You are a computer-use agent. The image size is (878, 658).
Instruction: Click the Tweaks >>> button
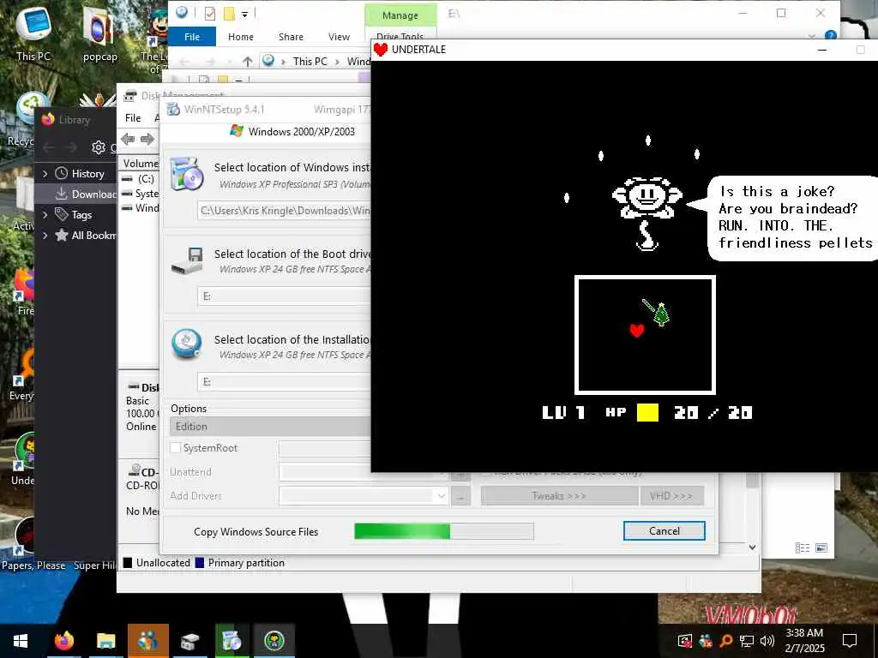point(559,496)
